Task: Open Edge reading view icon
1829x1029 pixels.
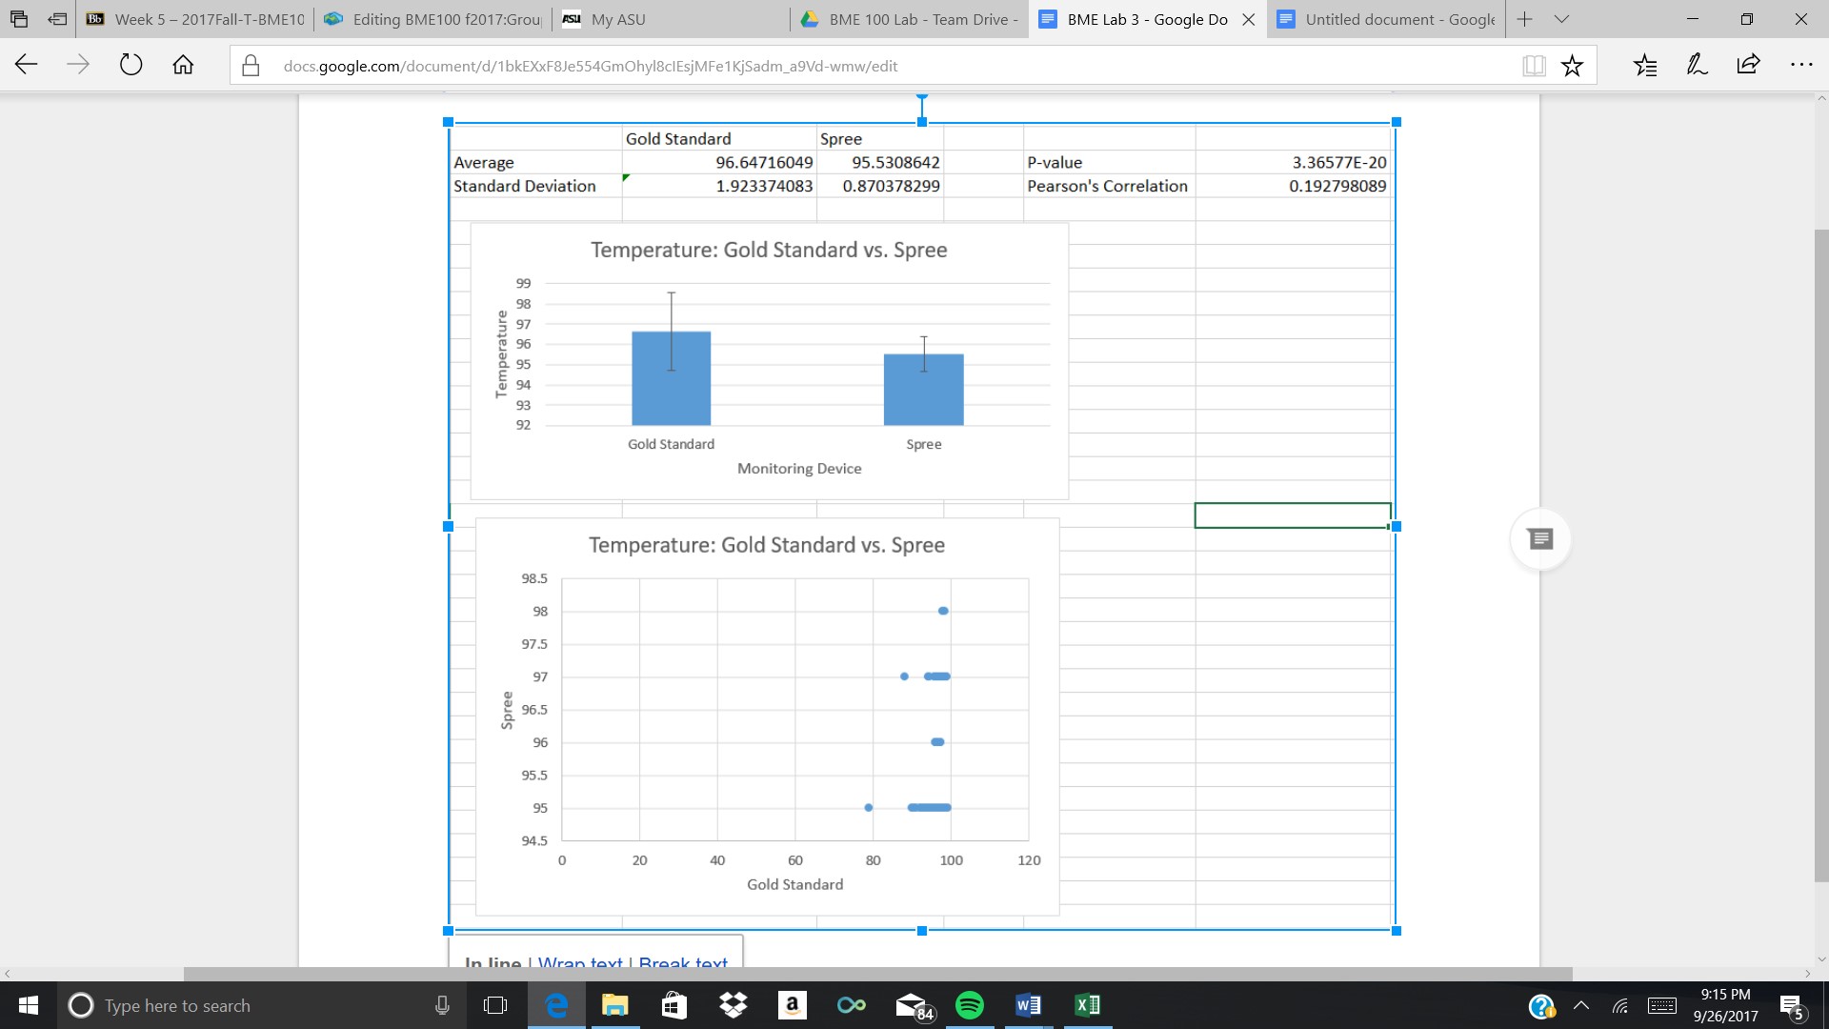Action: coord(1533,66)
